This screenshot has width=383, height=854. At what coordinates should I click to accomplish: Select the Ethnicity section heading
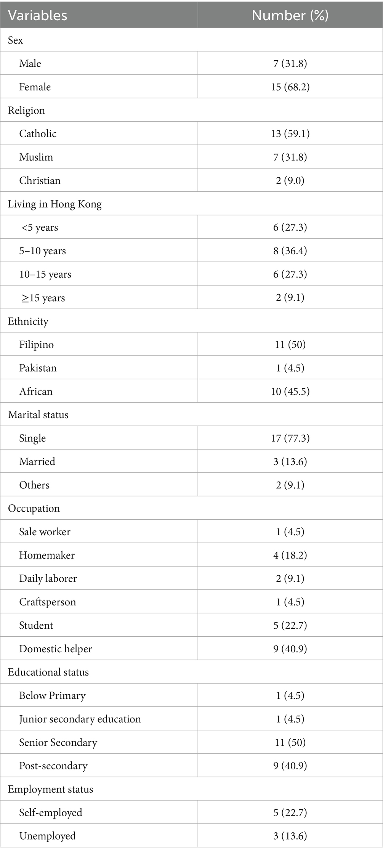tap(28, 321)
